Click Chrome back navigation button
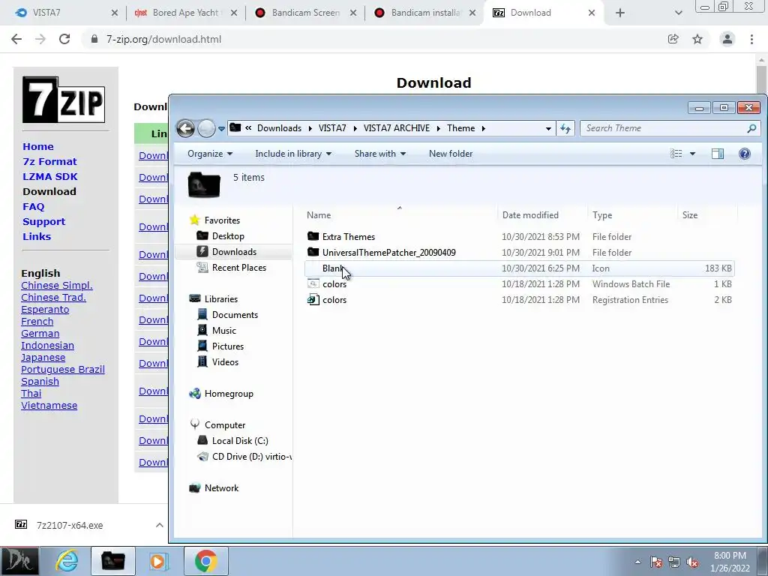768x576 pixels. 16,39
